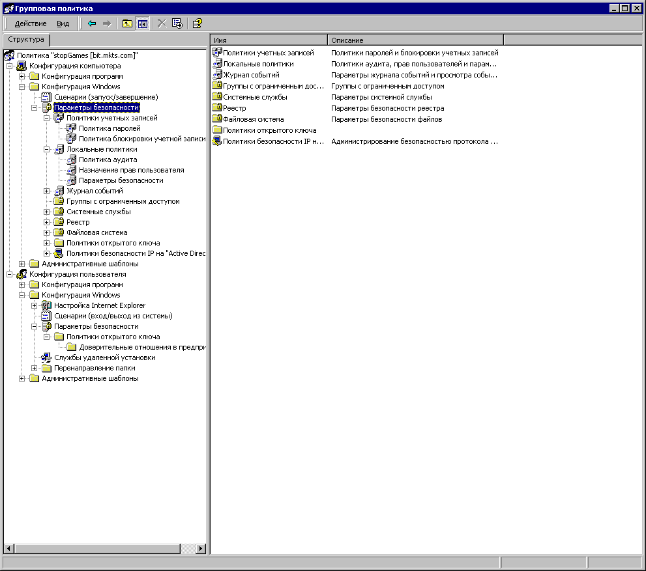The width and height of the screenshot is (646, 571).
Task: Collapse the Локальные политики tree node
Action: click(46, 149)
